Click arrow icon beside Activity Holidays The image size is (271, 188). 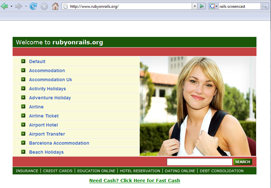(x=23, y=88)
